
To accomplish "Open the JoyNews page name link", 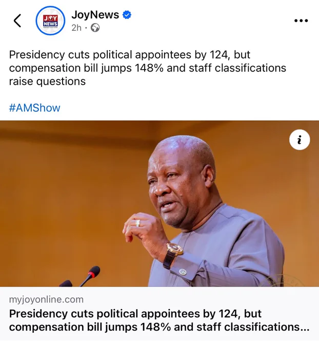I will coord(95,15).
